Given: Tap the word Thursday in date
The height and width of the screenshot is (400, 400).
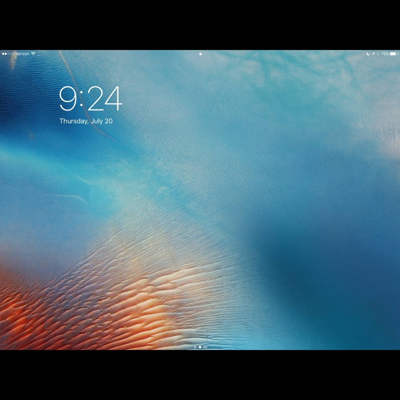Looking at the screenshot, I should pos(74,121).
